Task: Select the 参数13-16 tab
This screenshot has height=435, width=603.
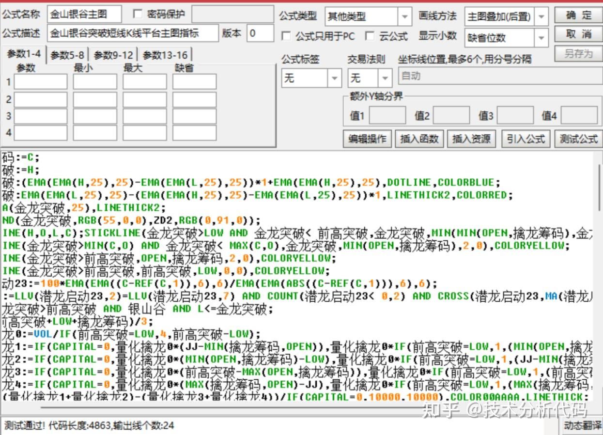Action: 165,55
